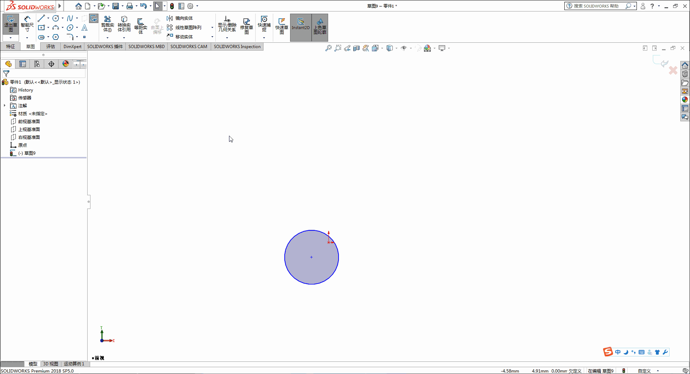Screen dimensions: 690x374
Task: Click the sketch confirm corner cancel X
Action: (x=673, y=70)
